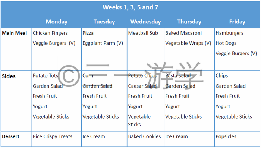Viewport: 261px width, 148px height.
Task: Click Vegetable Wraps (V) under Thursday
Action: [x=188, y=43]
